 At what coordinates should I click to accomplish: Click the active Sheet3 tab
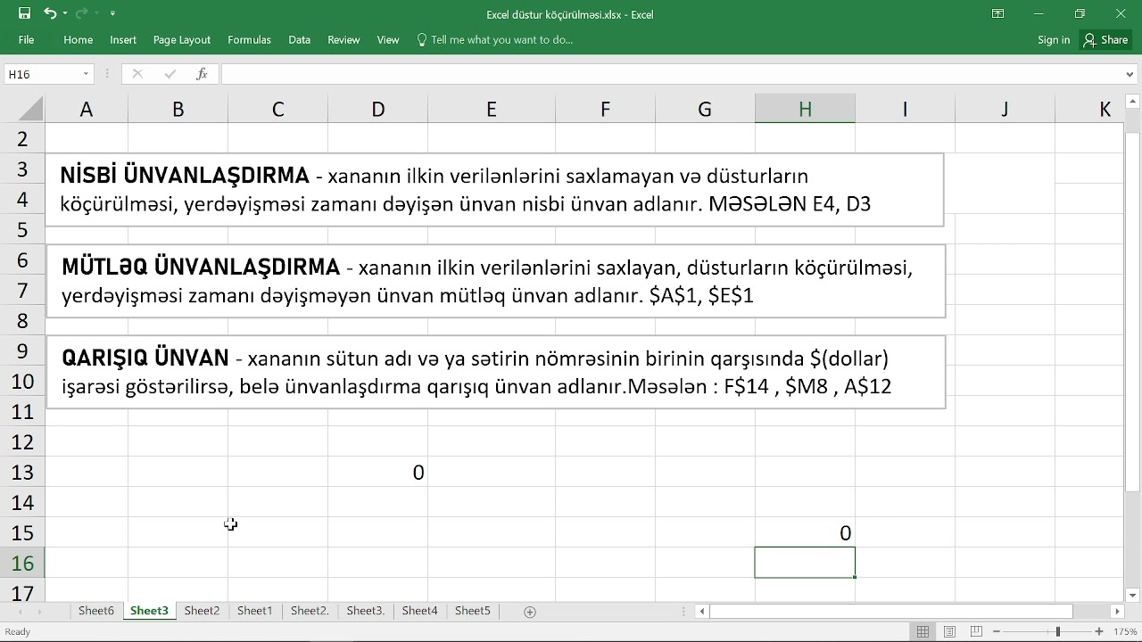coord(149,611)
